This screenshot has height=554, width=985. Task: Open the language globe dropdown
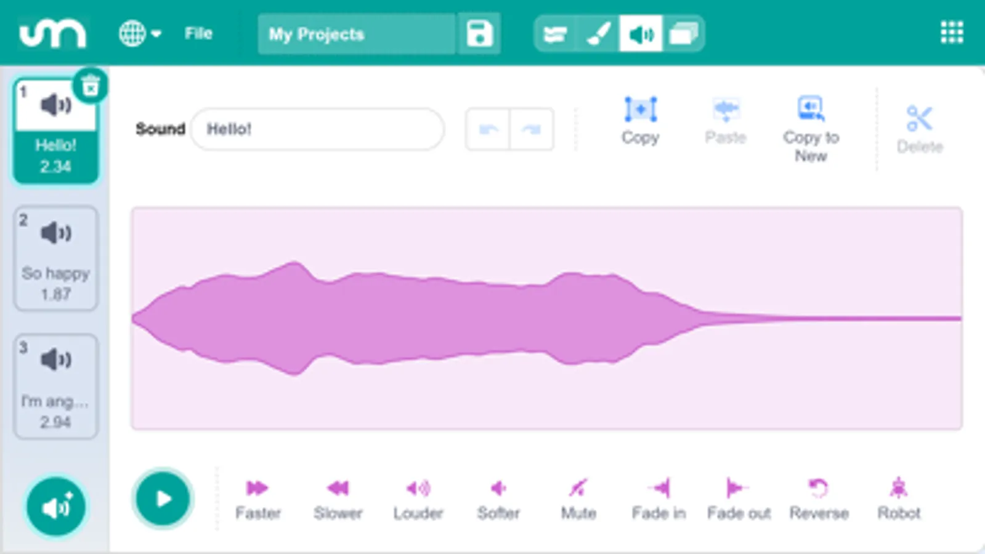139,34
